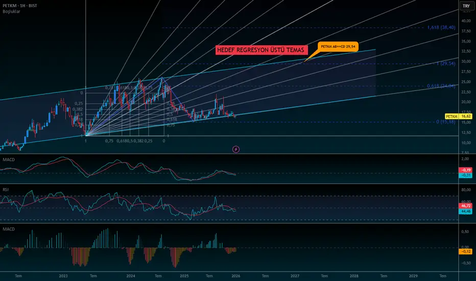Click the orange PETKM AB==CD 29,54 callout
The image size is (476, 281).
338,46
